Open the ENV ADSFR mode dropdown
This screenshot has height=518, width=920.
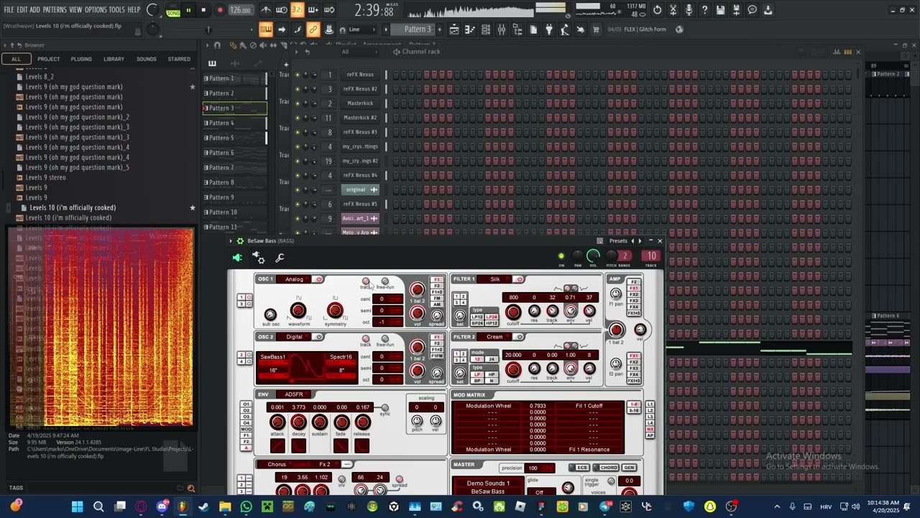click(x=295, y=394)
